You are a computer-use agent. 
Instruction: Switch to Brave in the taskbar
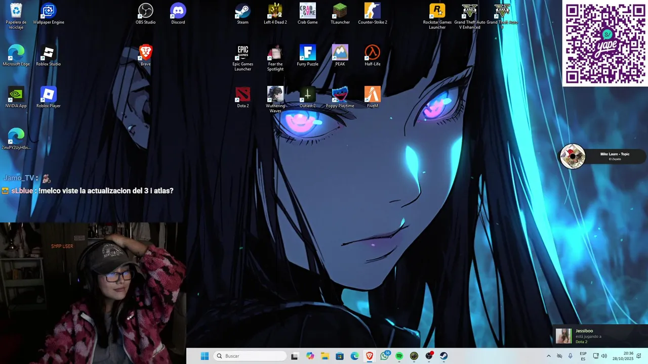click(x=370, y=356)
